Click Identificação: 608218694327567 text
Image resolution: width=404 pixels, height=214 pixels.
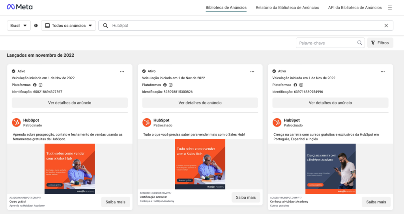(x=37, y=92)
